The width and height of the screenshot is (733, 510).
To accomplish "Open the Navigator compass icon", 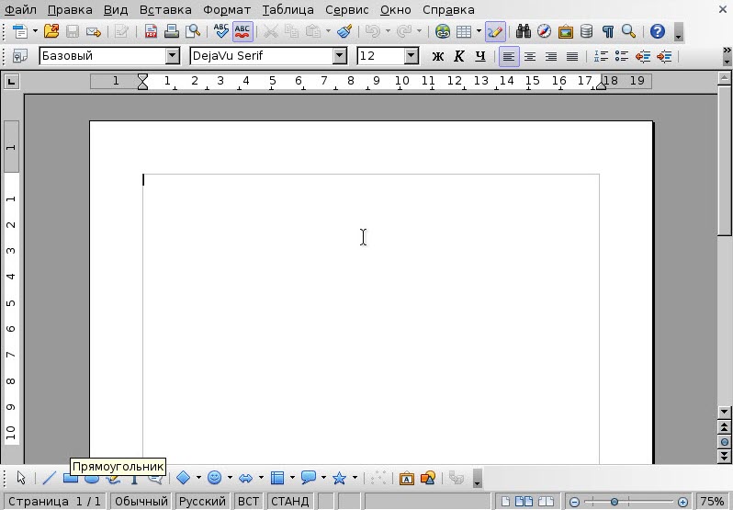I will 544,32.
